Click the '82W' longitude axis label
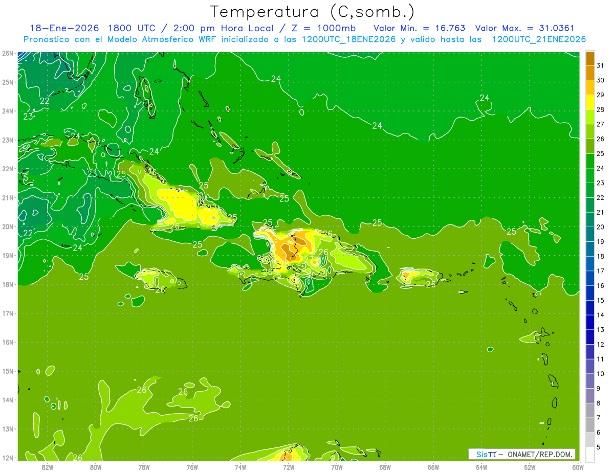614x474 pixels. pos(48,467)
